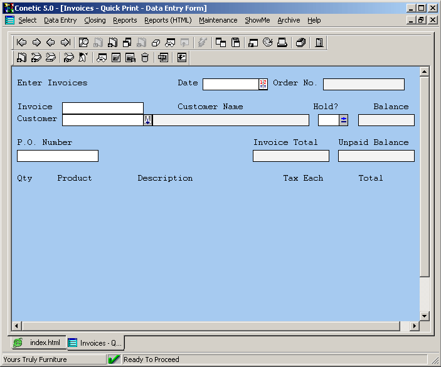Toggle the Hold? field selector button
The height and width of the screenshot is (367, 441).
(x=344, y=120)
